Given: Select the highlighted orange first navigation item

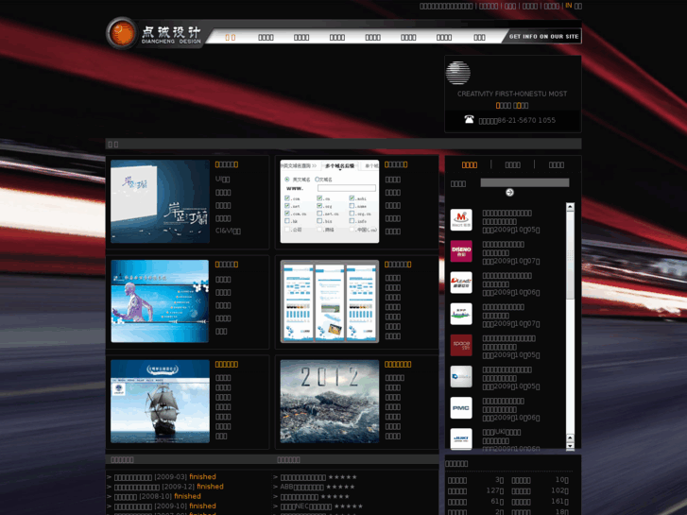Looking at the screenshot, I should pos(230,37).
